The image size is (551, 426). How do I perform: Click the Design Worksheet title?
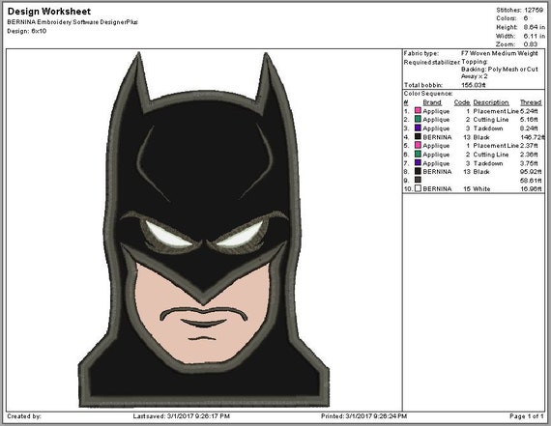click(49, 12)
